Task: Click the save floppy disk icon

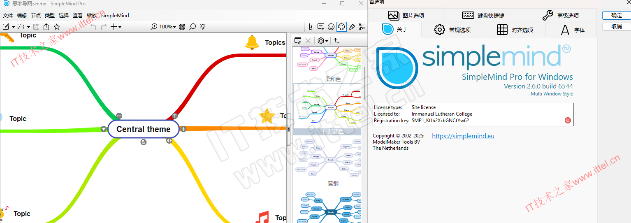Action: (x=36, y=27)
